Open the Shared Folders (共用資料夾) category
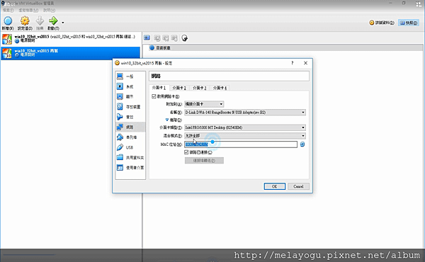 130,157
